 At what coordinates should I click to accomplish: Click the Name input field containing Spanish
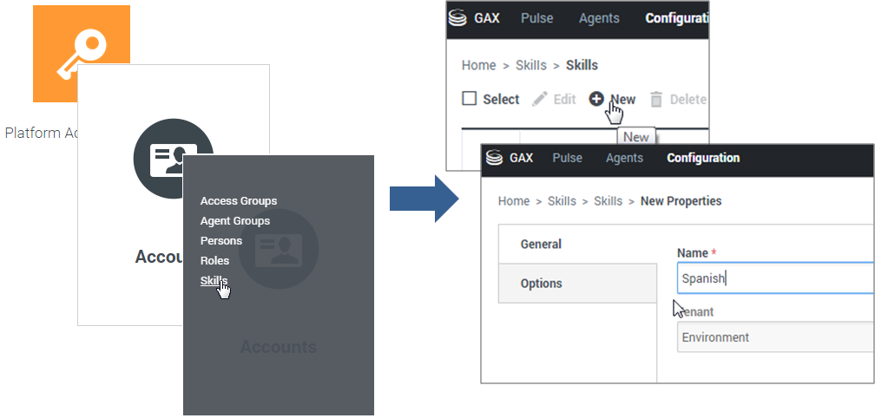tap(774, 278)
